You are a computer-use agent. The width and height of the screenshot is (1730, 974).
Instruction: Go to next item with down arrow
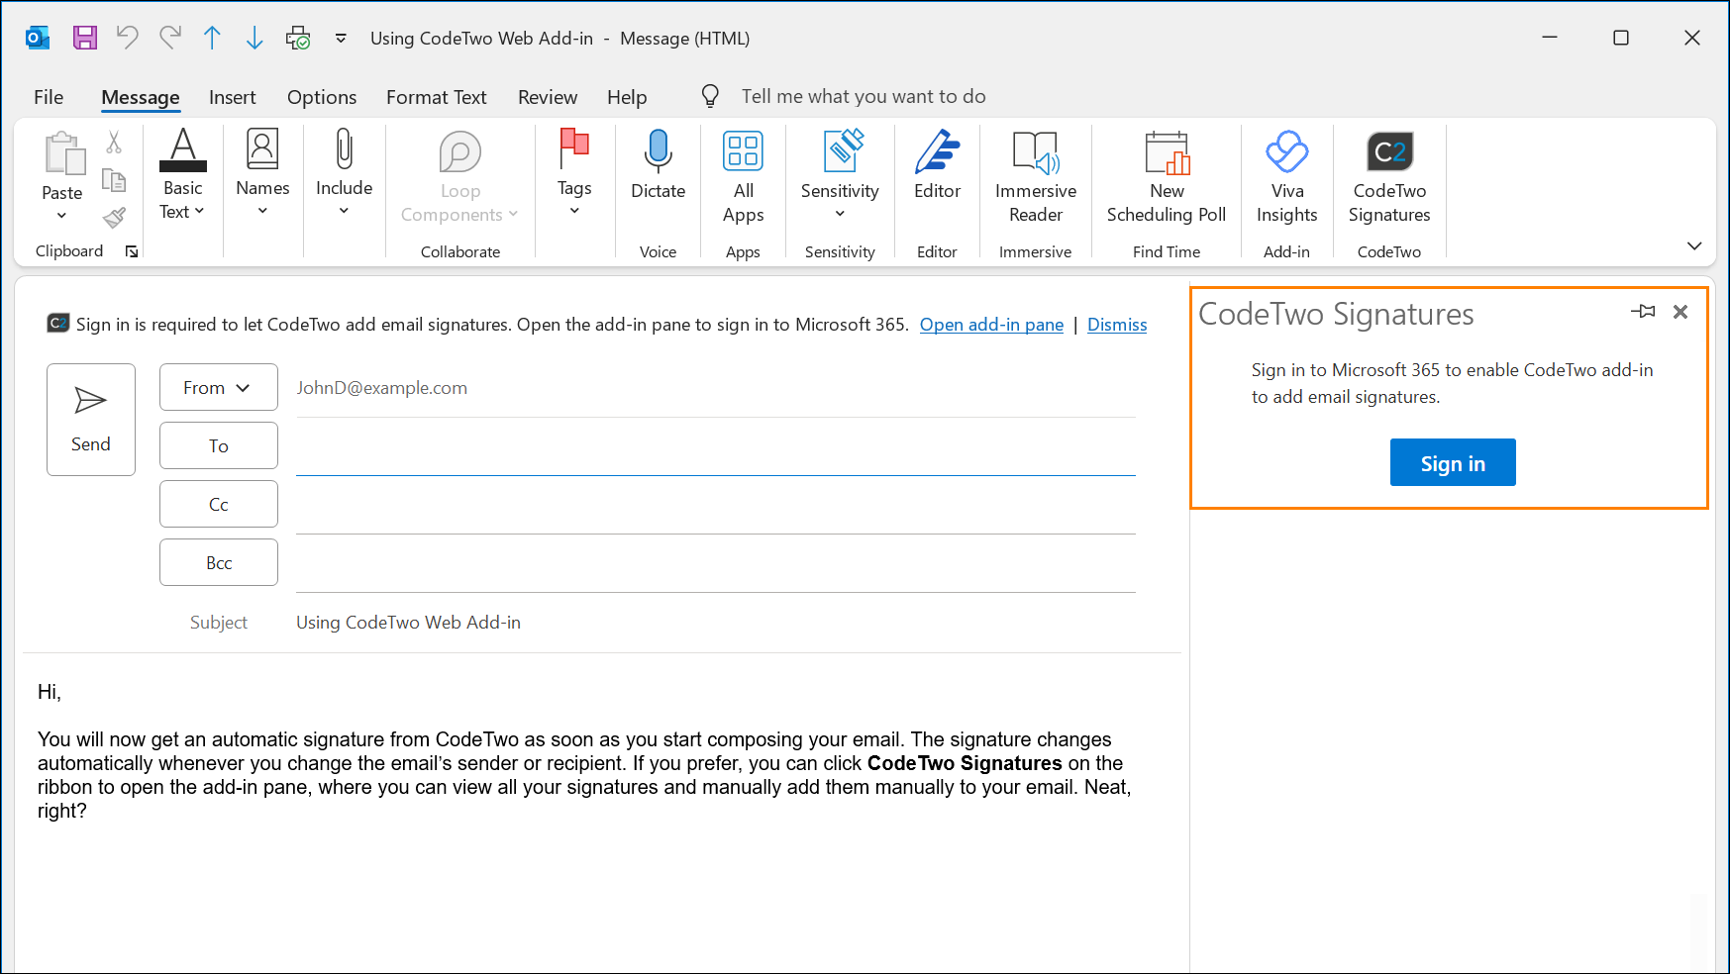point(254,38)
